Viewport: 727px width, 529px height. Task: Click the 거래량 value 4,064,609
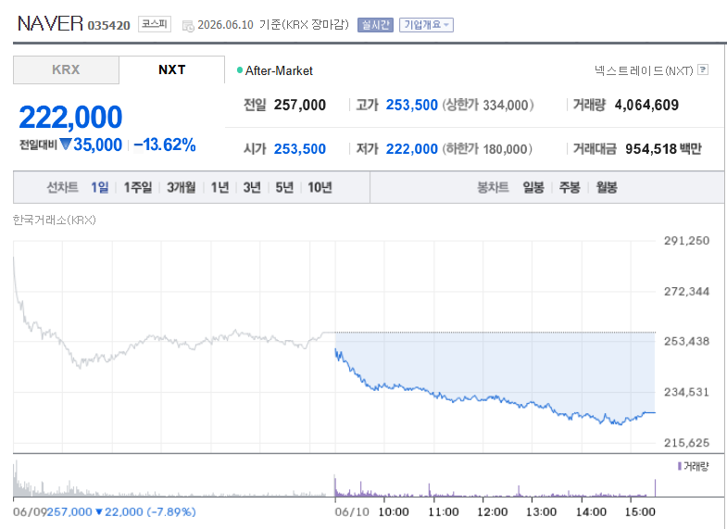[x=646, y=106]
